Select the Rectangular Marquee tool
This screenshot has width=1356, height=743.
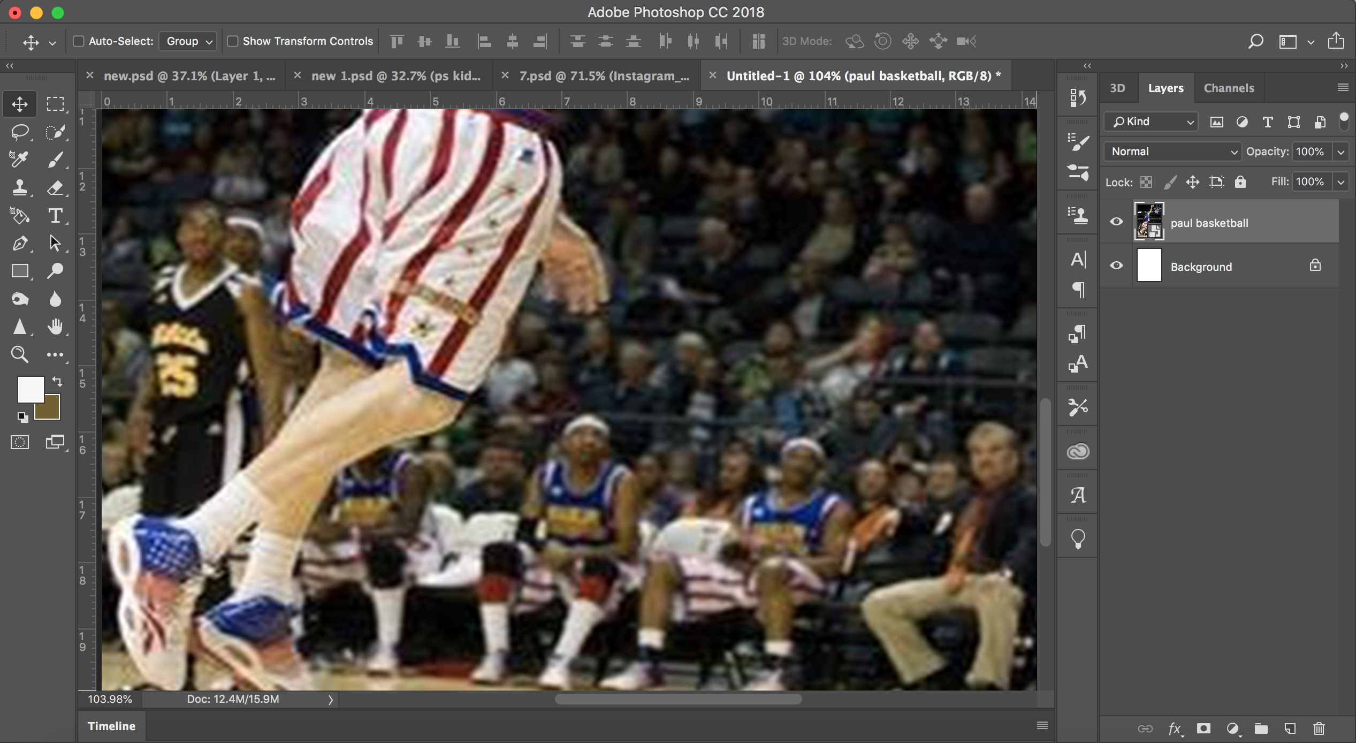click(55, 104)
